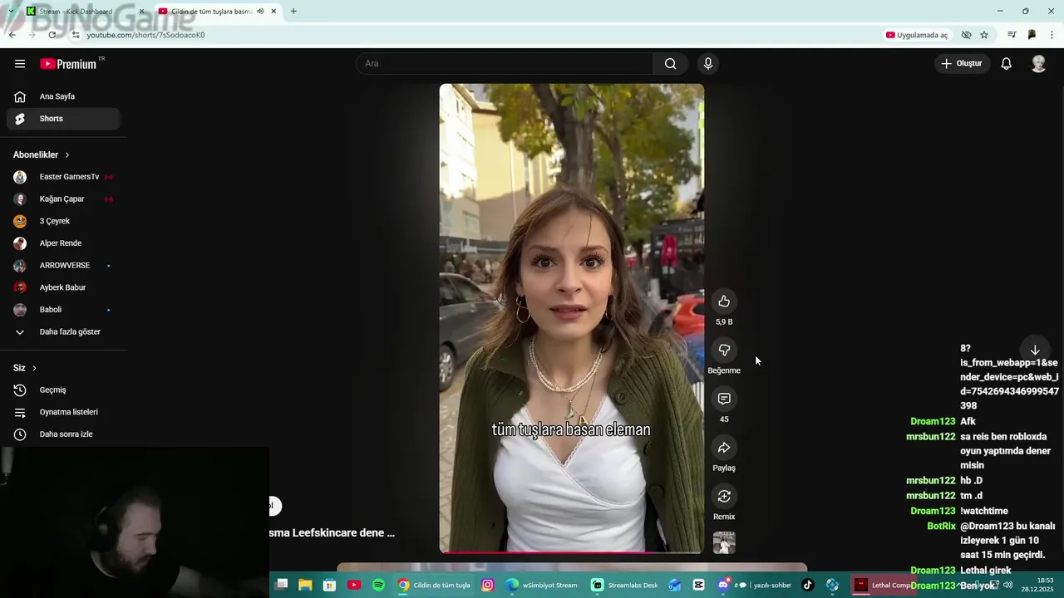Dislike the Short with thumbs down
The height and width of the screenshot is (598, 1064).
[724, 350]
